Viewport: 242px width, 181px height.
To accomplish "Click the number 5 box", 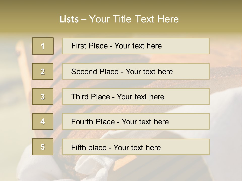I will click(x=43, y=147).
